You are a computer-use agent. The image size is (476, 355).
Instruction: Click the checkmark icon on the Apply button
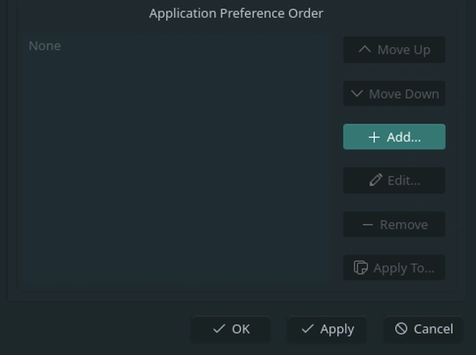[308, 329]
